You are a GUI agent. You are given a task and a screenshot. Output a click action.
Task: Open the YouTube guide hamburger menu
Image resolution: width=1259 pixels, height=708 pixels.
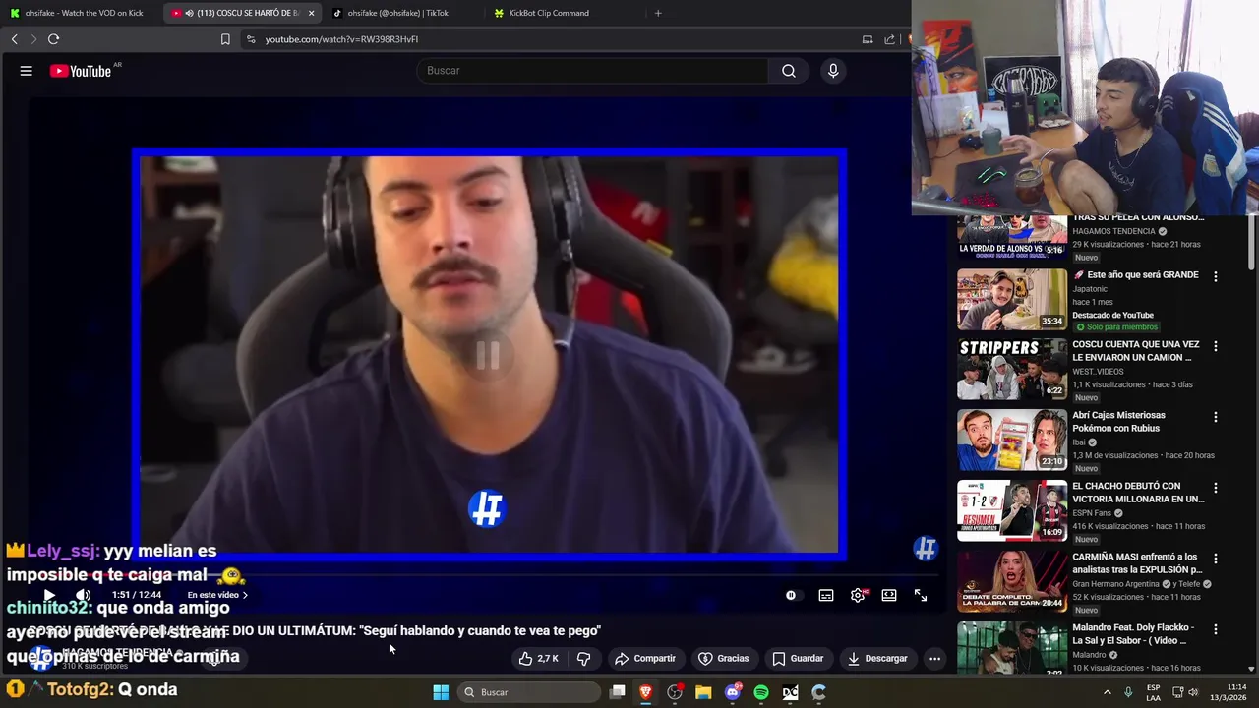[x=27, y=71]
